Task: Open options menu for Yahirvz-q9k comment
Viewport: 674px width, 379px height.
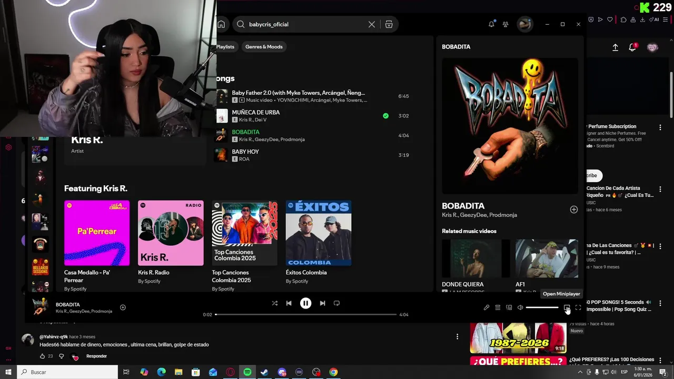Action: pos(457,336)
